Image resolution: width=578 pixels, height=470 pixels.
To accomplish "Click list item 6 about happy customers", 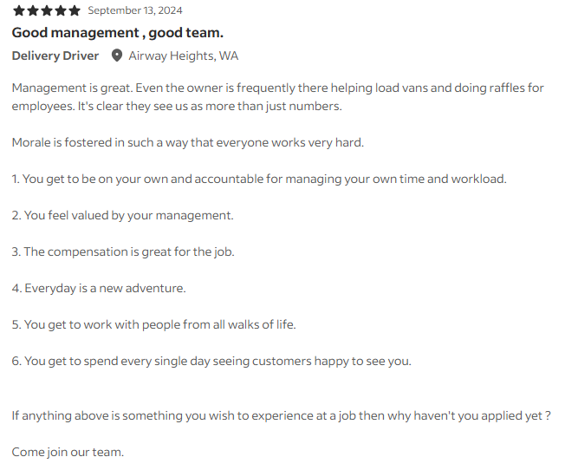I will [x=211, y=361].
